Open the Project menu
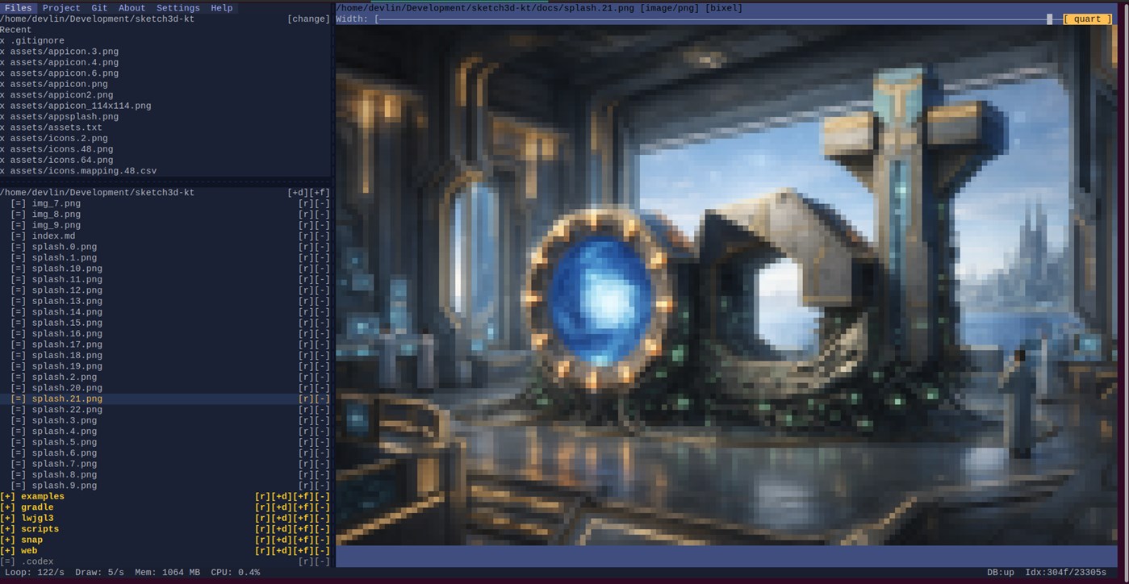1129x584 pixels. (61, 8)
